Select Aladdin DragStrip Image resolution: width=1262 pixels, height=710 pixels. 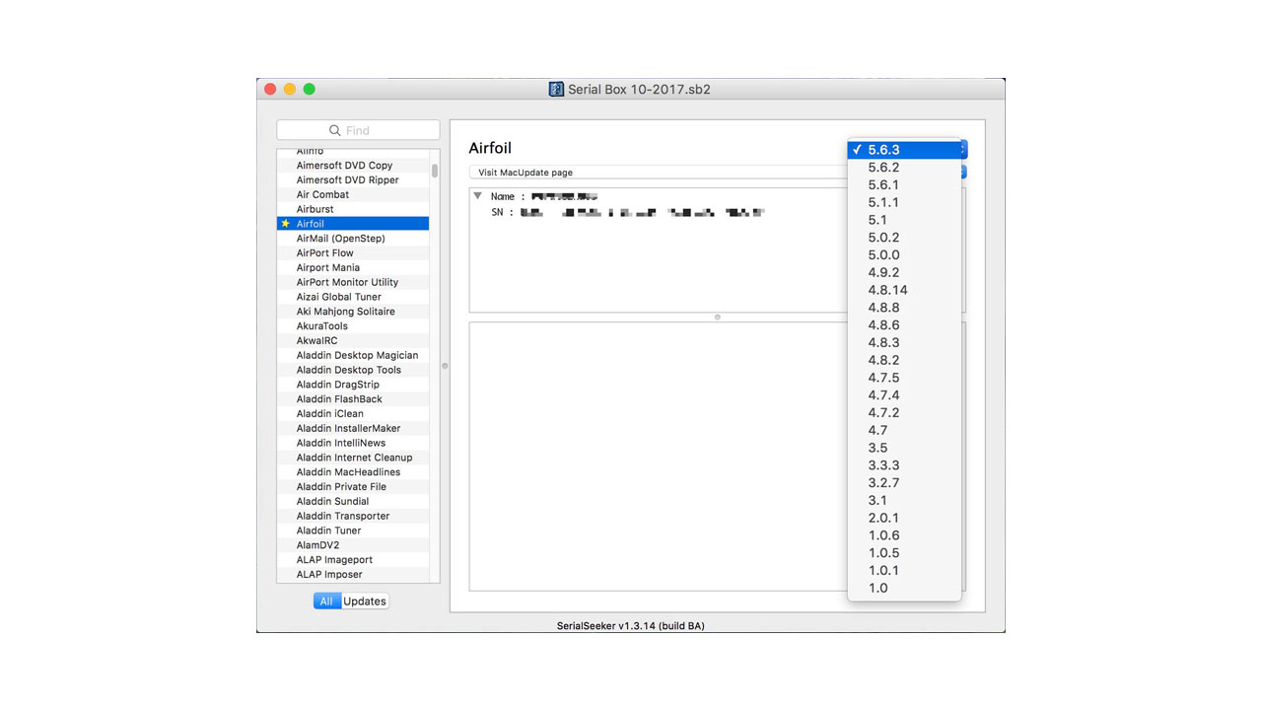click(x=353, y=385)
